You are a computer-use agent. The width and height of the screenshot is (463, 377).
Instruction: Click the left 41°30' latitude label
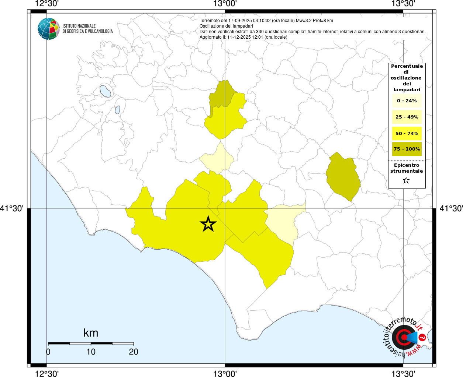12,208
